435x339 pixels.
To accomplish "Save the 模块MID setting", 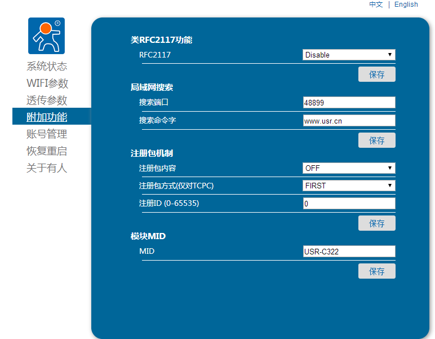I will (x=376, y=271).
